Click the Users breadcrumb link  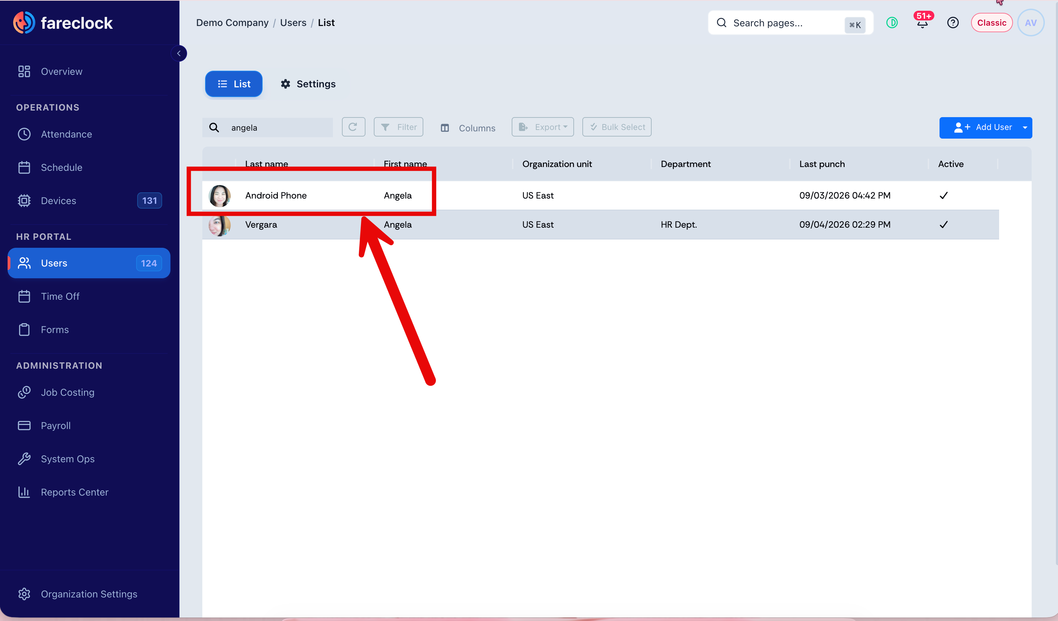(x=293, y=23)
